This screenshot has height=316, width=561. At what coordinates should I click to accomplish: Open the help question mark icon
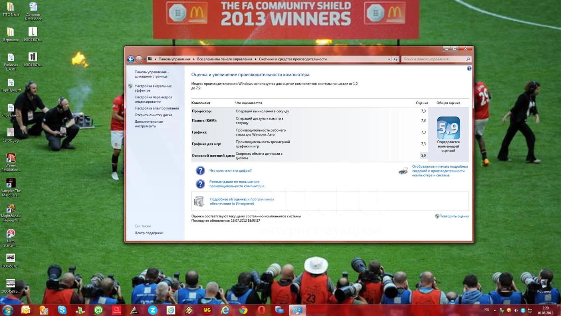(x=469, y=69)
